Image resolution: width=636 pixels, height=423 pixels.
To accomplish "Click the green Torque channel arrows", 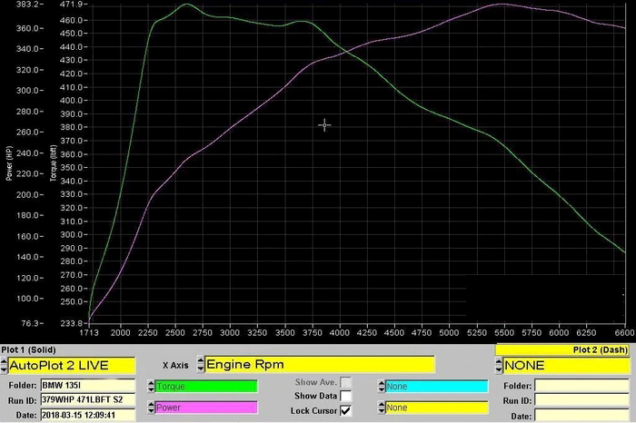I will 150,387.
